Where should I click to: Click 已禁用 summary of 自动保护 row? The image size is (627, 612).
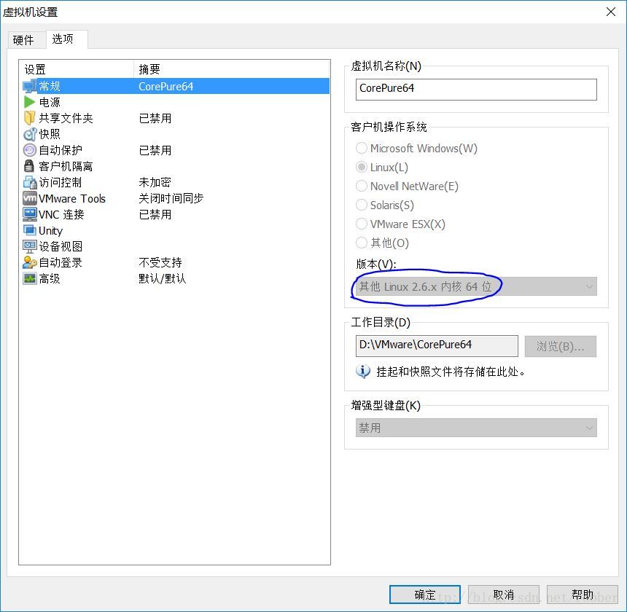click(155, 150)
